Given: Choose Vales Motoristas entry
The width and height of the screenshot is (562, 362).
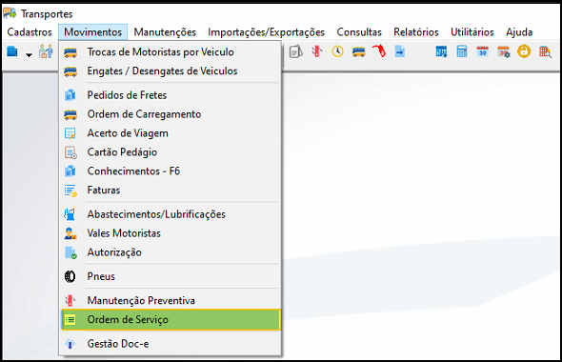Looking at the screenshot, I should pyautogui.click(x=171, y=233).
